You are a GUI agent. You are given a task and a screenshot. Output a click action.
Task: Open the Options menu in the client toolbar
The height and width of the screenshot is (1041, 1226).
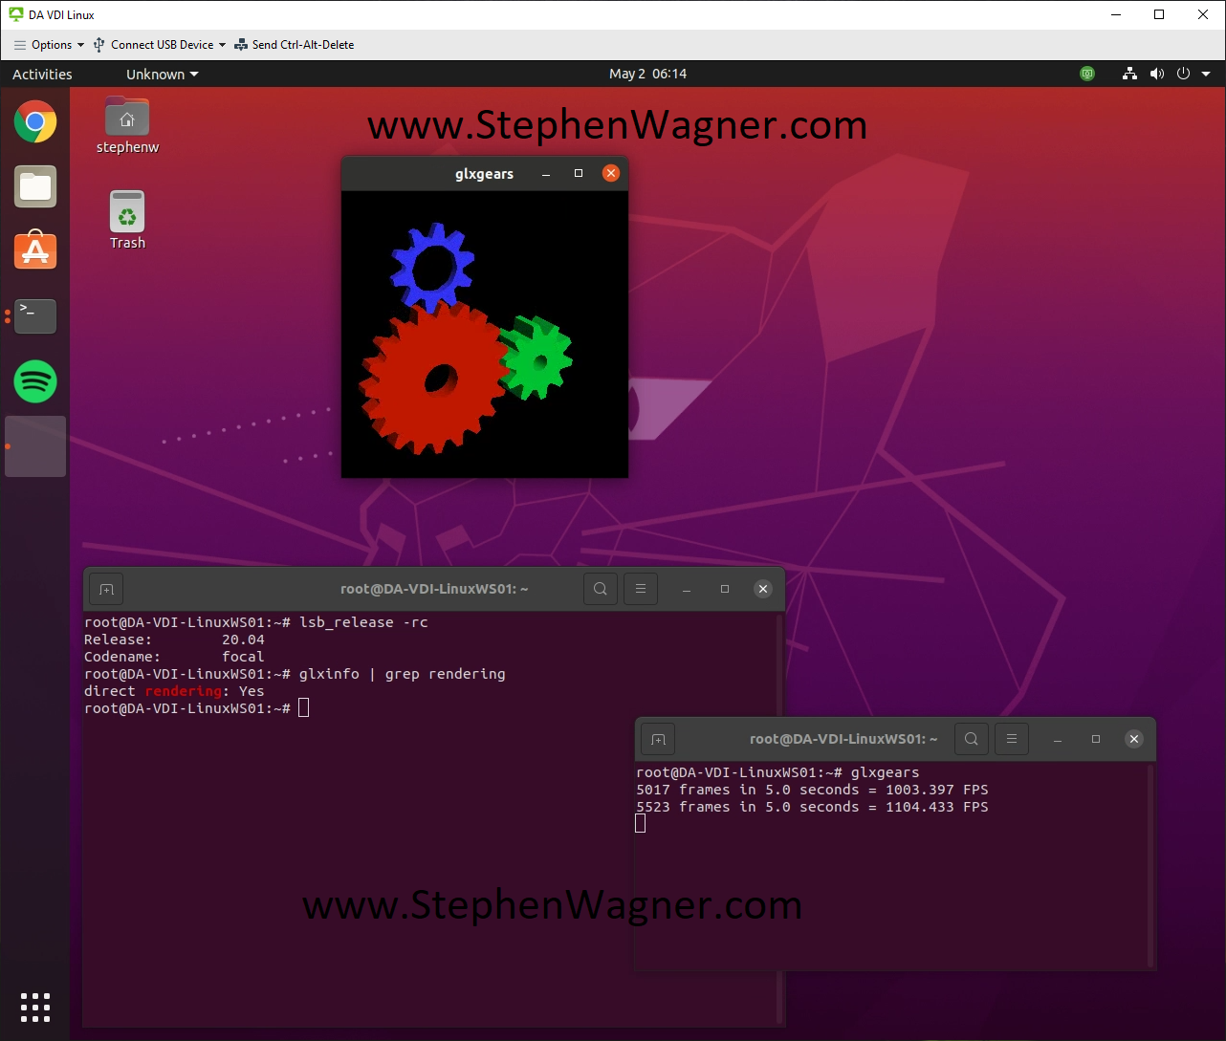point(47,44)
